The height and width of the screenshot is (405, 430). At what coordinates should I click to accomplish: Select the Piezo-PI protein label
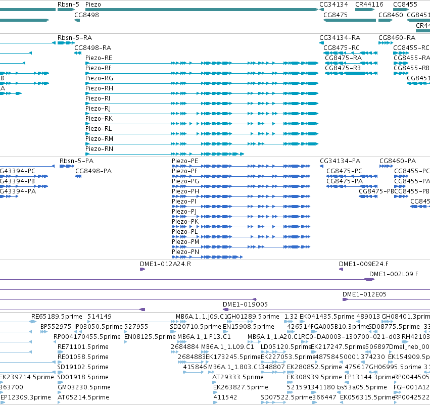click(184, 201)
